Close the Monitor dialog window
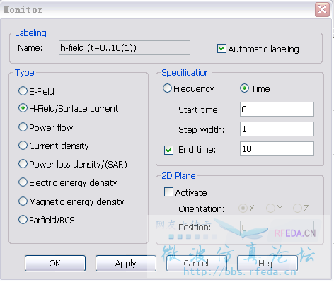 click(x=322, y=10)
